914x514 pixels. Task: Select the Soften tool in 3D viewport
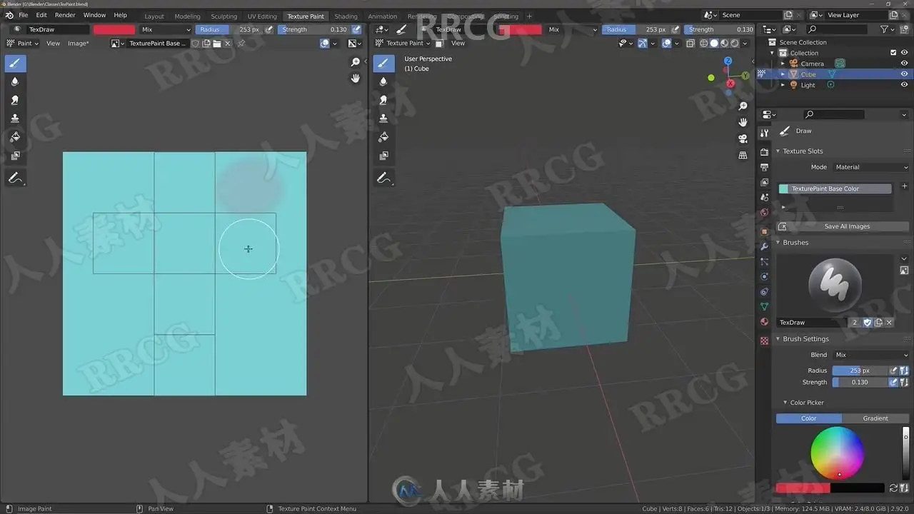click(383, 81)
